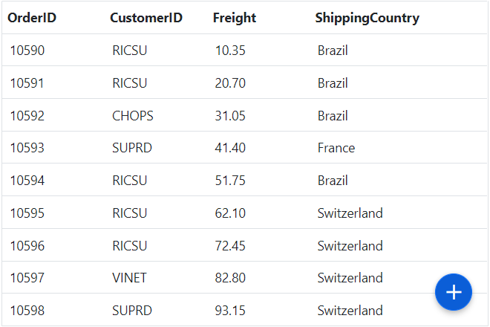Select the France shipping country cell

pyautogui.click(x=336, y=148)
